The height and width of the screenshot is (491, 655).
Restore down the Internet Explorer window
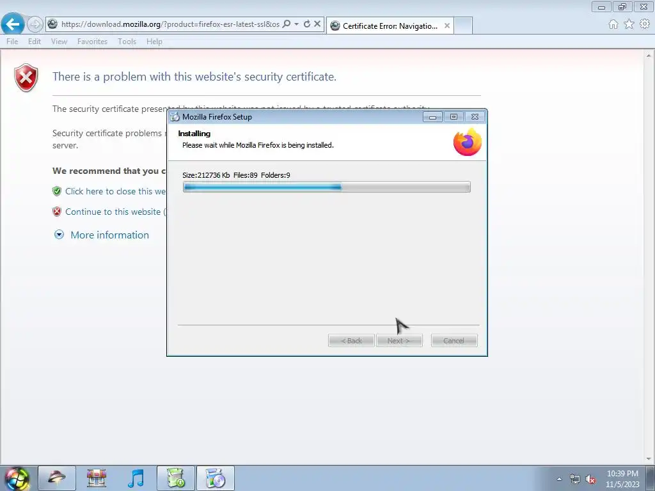[x=622, y=6]
